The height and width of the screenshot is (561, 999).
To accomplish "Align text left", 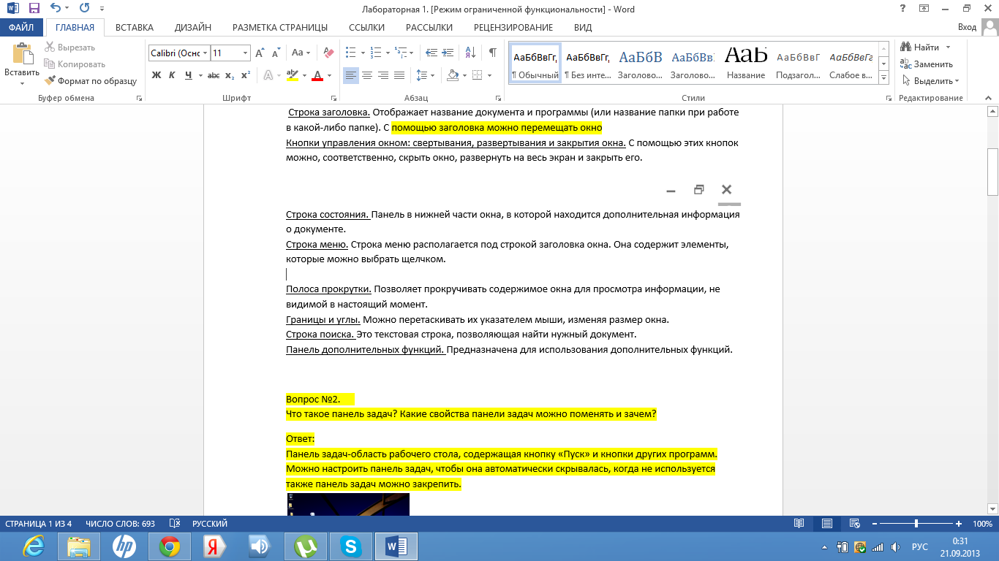I will coord(351,75).
